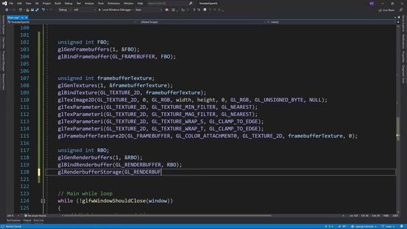Click the Live Share button
Viewport: 407px width, 229px height.
tap(386, 10)
